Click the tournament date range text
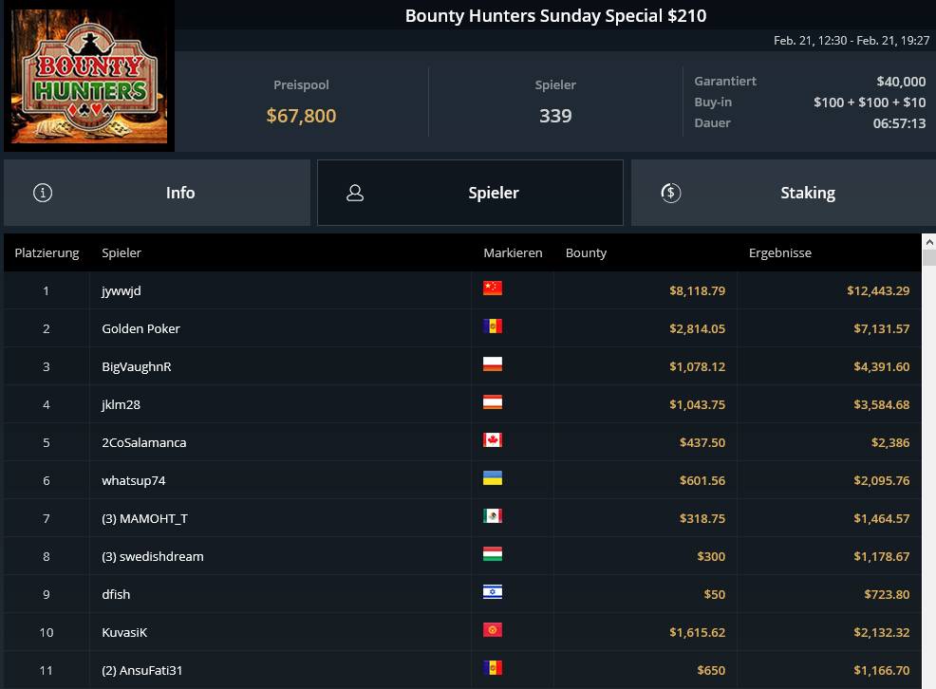The image size is (936, 689). pos(852,41)
